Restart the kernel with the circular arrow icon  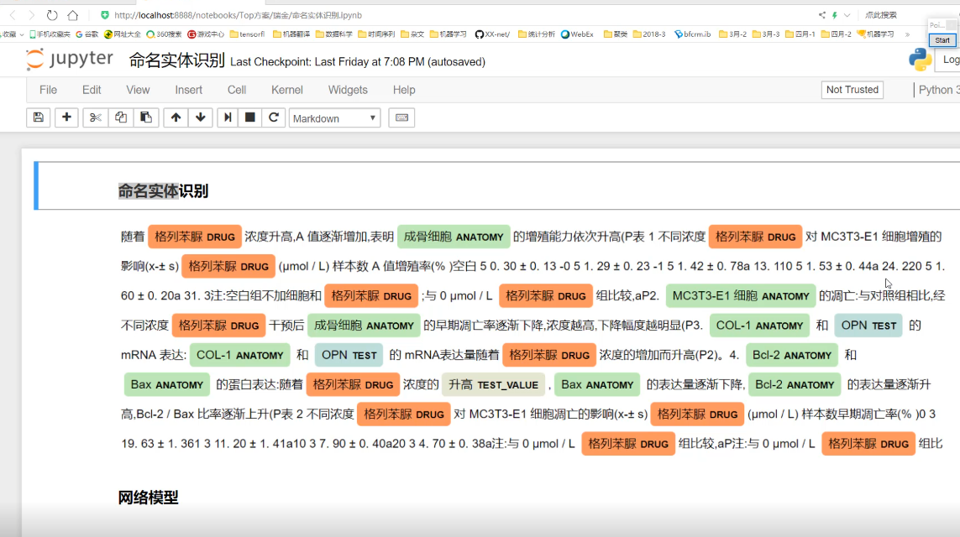pyautogui.click(x=273, y=118)
